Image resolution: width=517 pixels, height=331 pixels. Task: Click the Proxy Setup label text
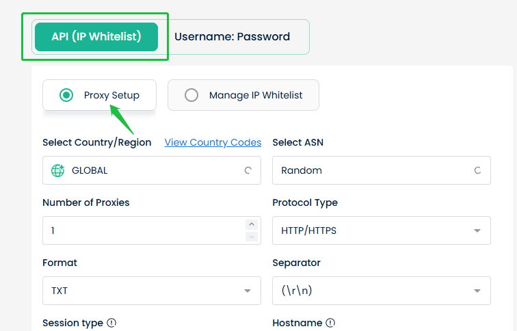(x=111, y=95)
